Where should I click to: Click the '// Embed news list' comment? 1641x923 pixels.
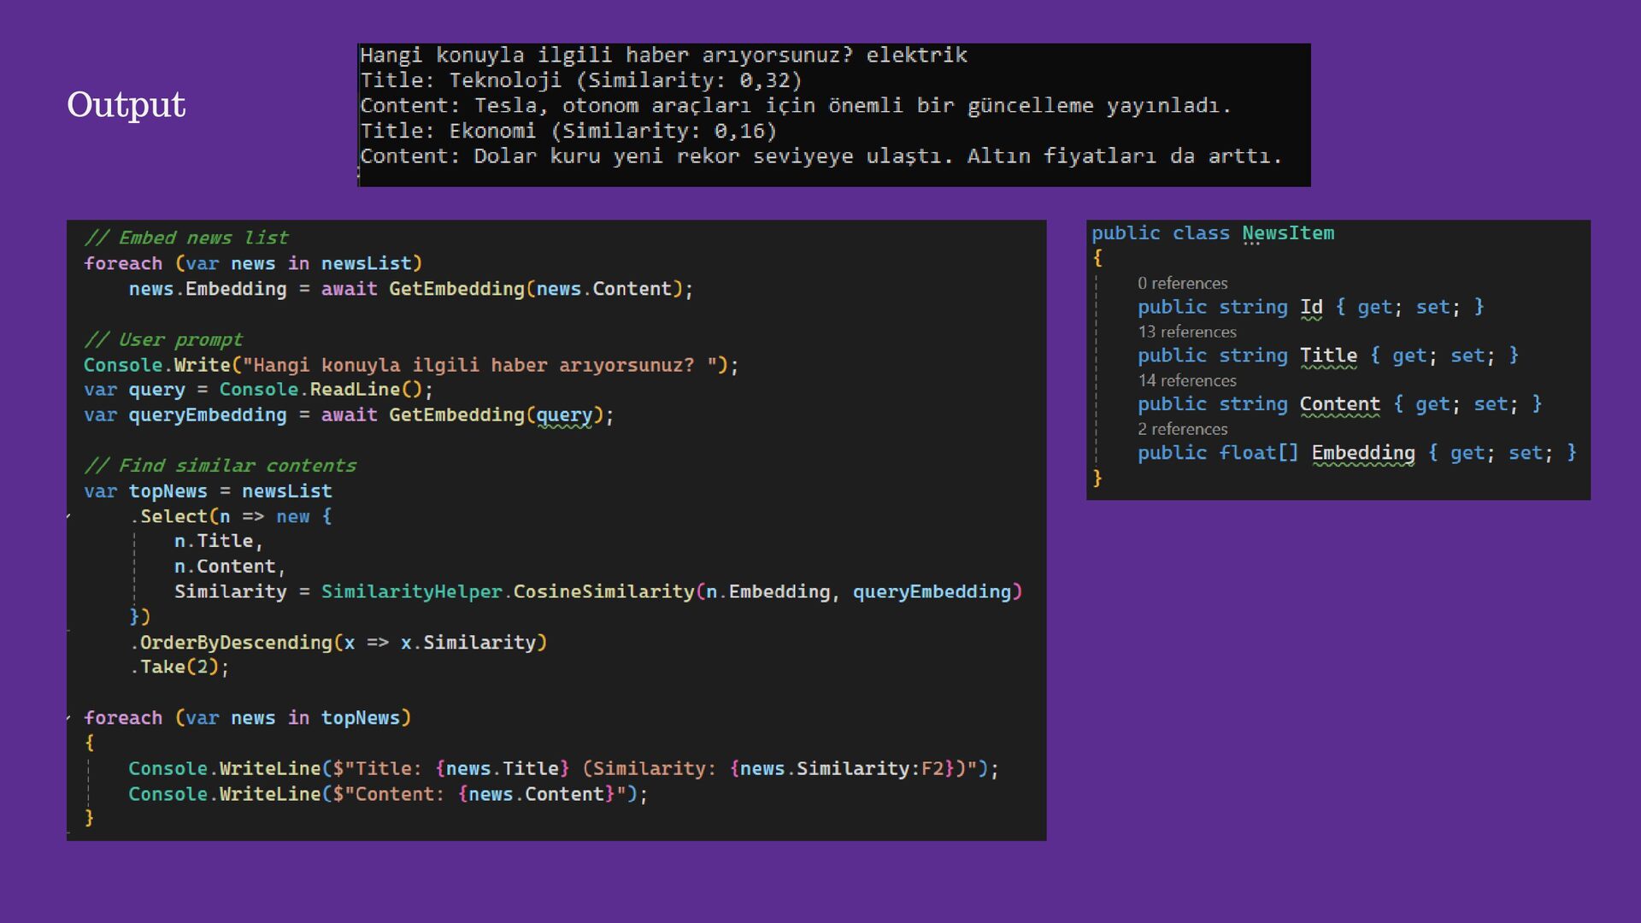tap(185, 238)
